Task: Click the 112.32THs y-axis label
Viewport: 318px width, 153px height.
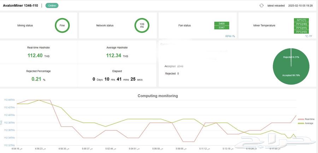Action: (9, 145)
